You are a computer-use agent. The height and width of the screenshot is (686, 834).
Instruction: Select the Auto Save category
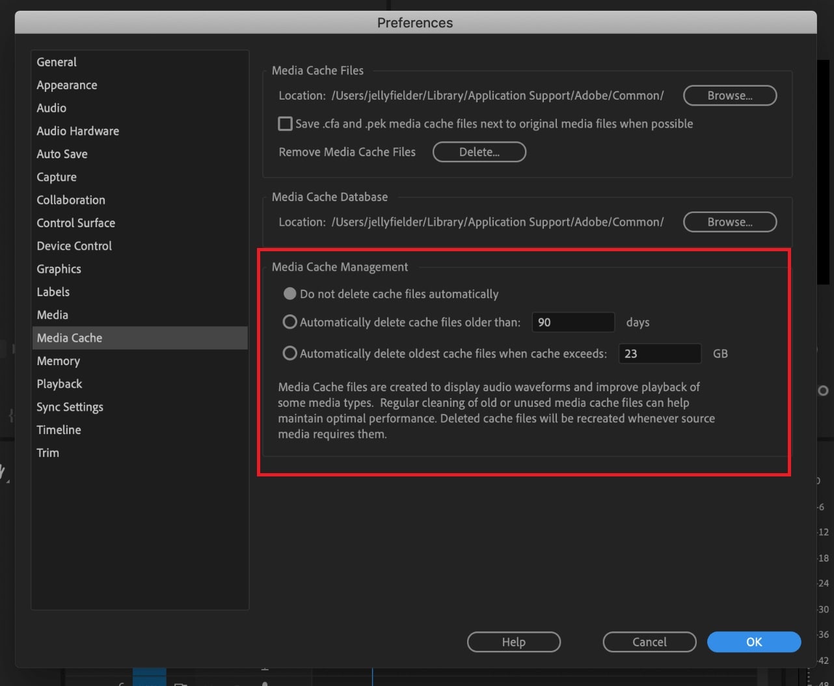[139, 154]
